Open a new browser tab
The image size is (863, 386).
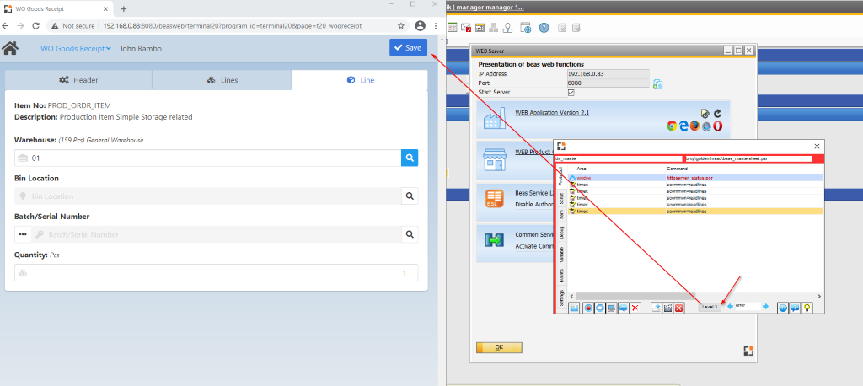pyautogui.click(x=124, y=8)
